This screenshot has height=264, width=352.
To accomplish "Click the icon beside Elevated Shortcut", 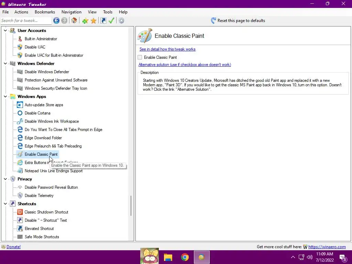I will 20,229.
